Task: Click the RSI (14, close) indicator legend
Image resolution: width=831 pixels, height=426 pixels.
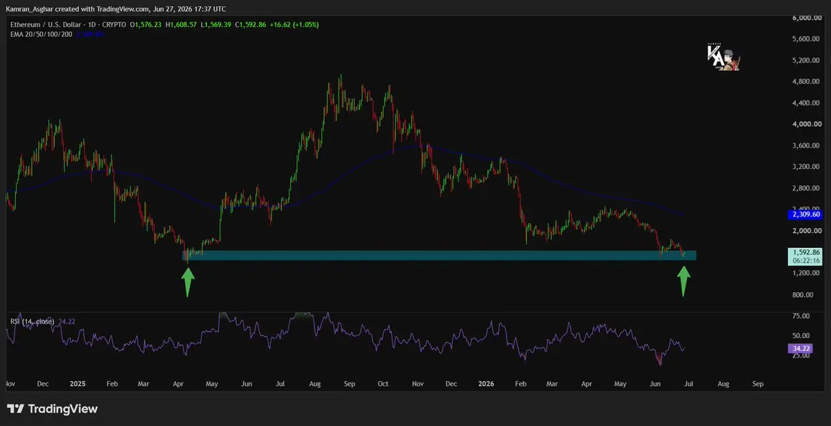Action: pyautogui.click(x=33, y=321)
